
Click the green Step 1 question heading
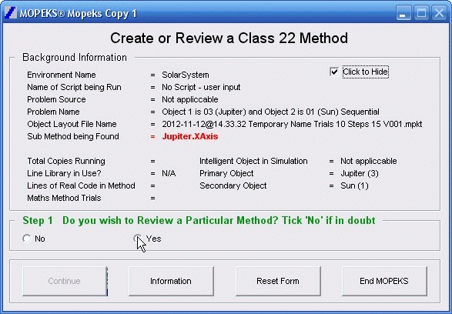199,220
